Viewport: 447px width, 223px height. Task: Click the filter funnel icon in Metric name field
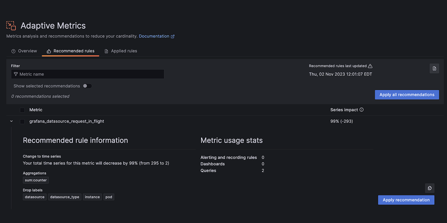click(16, 74)
